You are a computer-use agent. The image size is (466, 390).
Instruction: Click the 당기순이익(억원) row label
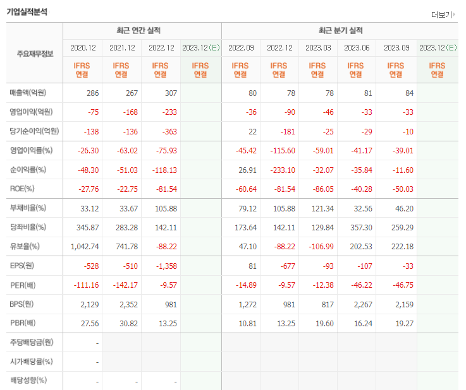click(35, 131)
